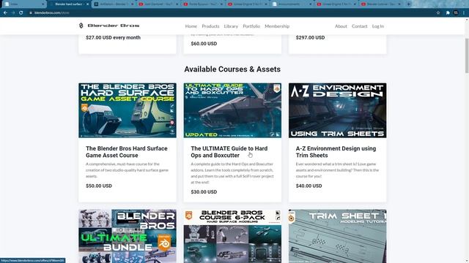Open Ultimate Guide to Hard Ops thumbnail
The image size is (469, 263).
pos(232,110)
